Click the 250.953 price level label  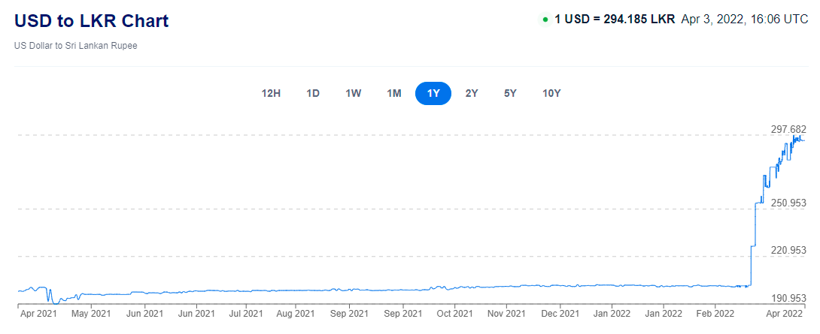coord(788,203)
